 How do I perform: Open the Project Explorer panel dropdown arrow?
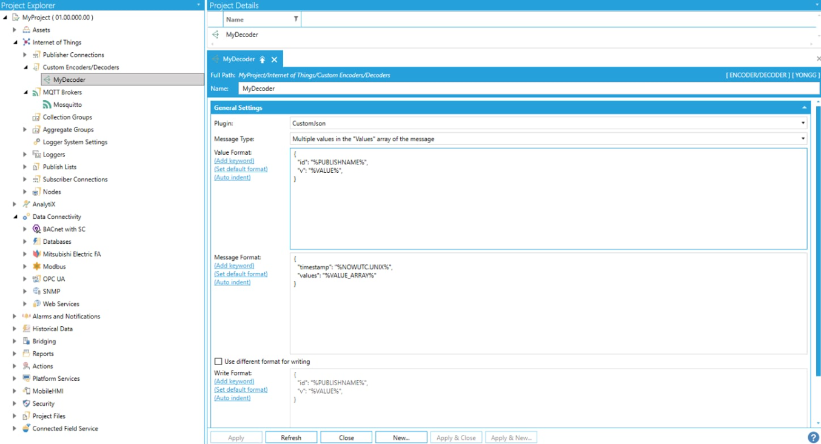click(198, 5)
